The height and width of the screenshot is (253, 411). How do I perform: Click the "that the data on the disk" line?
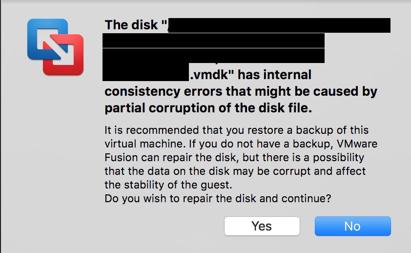coord(235,171)
